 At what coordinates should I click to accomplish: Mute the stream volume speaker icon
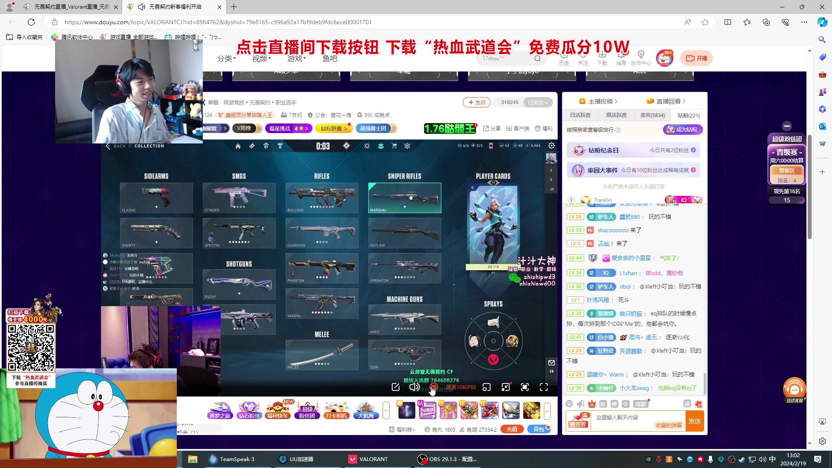pyautogui.click(x=414, y=387)
